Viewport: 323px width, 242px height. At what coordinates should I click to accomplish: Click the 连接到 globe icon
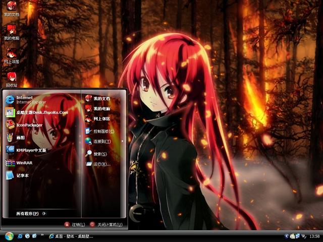pyautogui.click(x=88, y=141)
